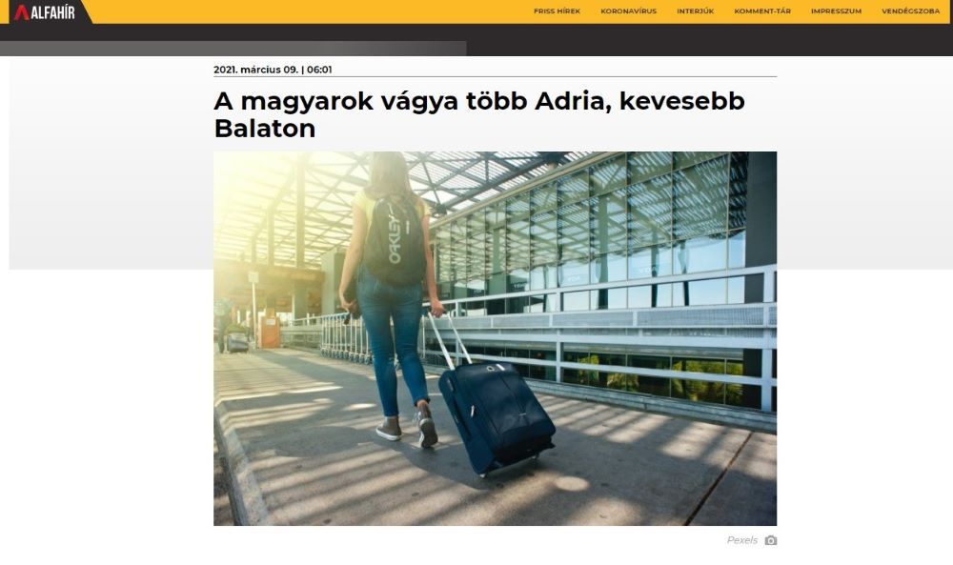Click the Oakley backpack in the image
Screen dimensions: 953x565
tap(395, 240)
